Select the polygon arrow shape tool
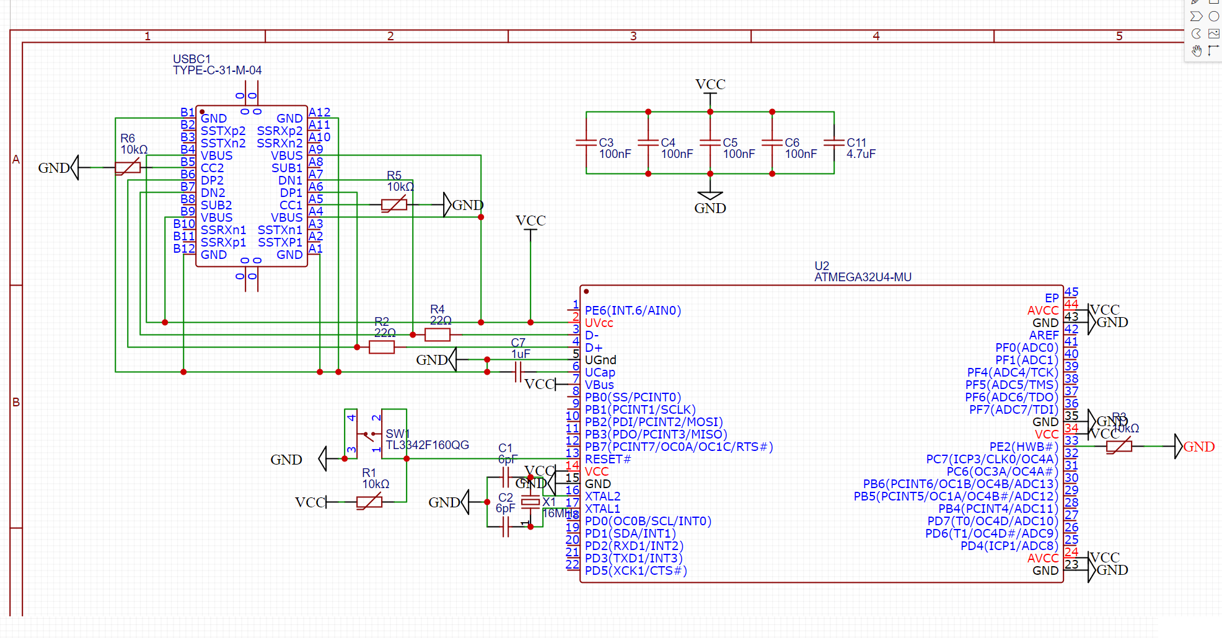1222x638 pixels. (x=1196, y=17)
